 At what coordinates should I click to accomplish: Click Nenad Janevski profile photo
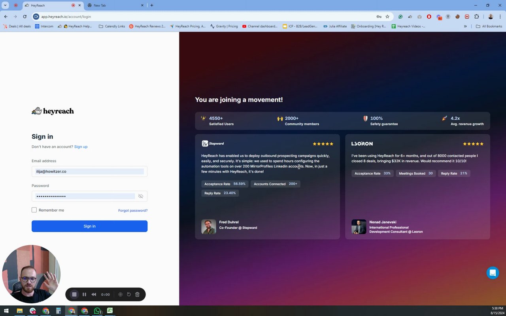tap(359, 227)
